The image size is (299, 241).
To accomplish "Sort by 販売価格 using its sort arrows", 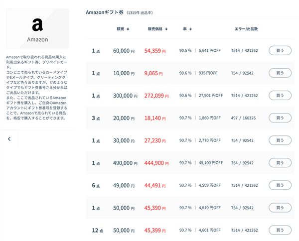I will tap(166, 29).
